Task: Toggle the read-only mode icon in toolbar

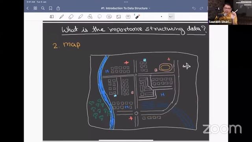Action: tap(52, 17)
